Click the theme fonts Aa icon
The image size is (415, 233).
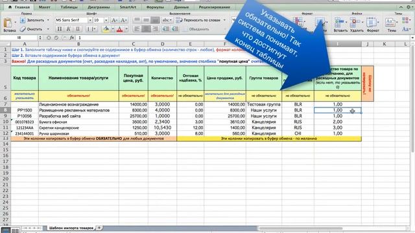click(x=405, y=29)
